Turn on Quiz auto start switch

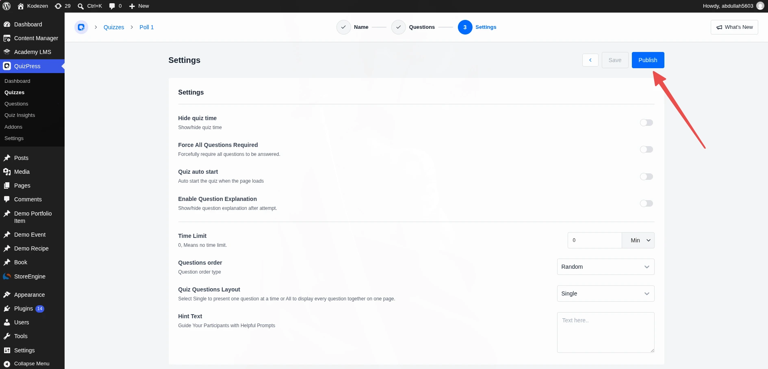(x=646, y=177)
